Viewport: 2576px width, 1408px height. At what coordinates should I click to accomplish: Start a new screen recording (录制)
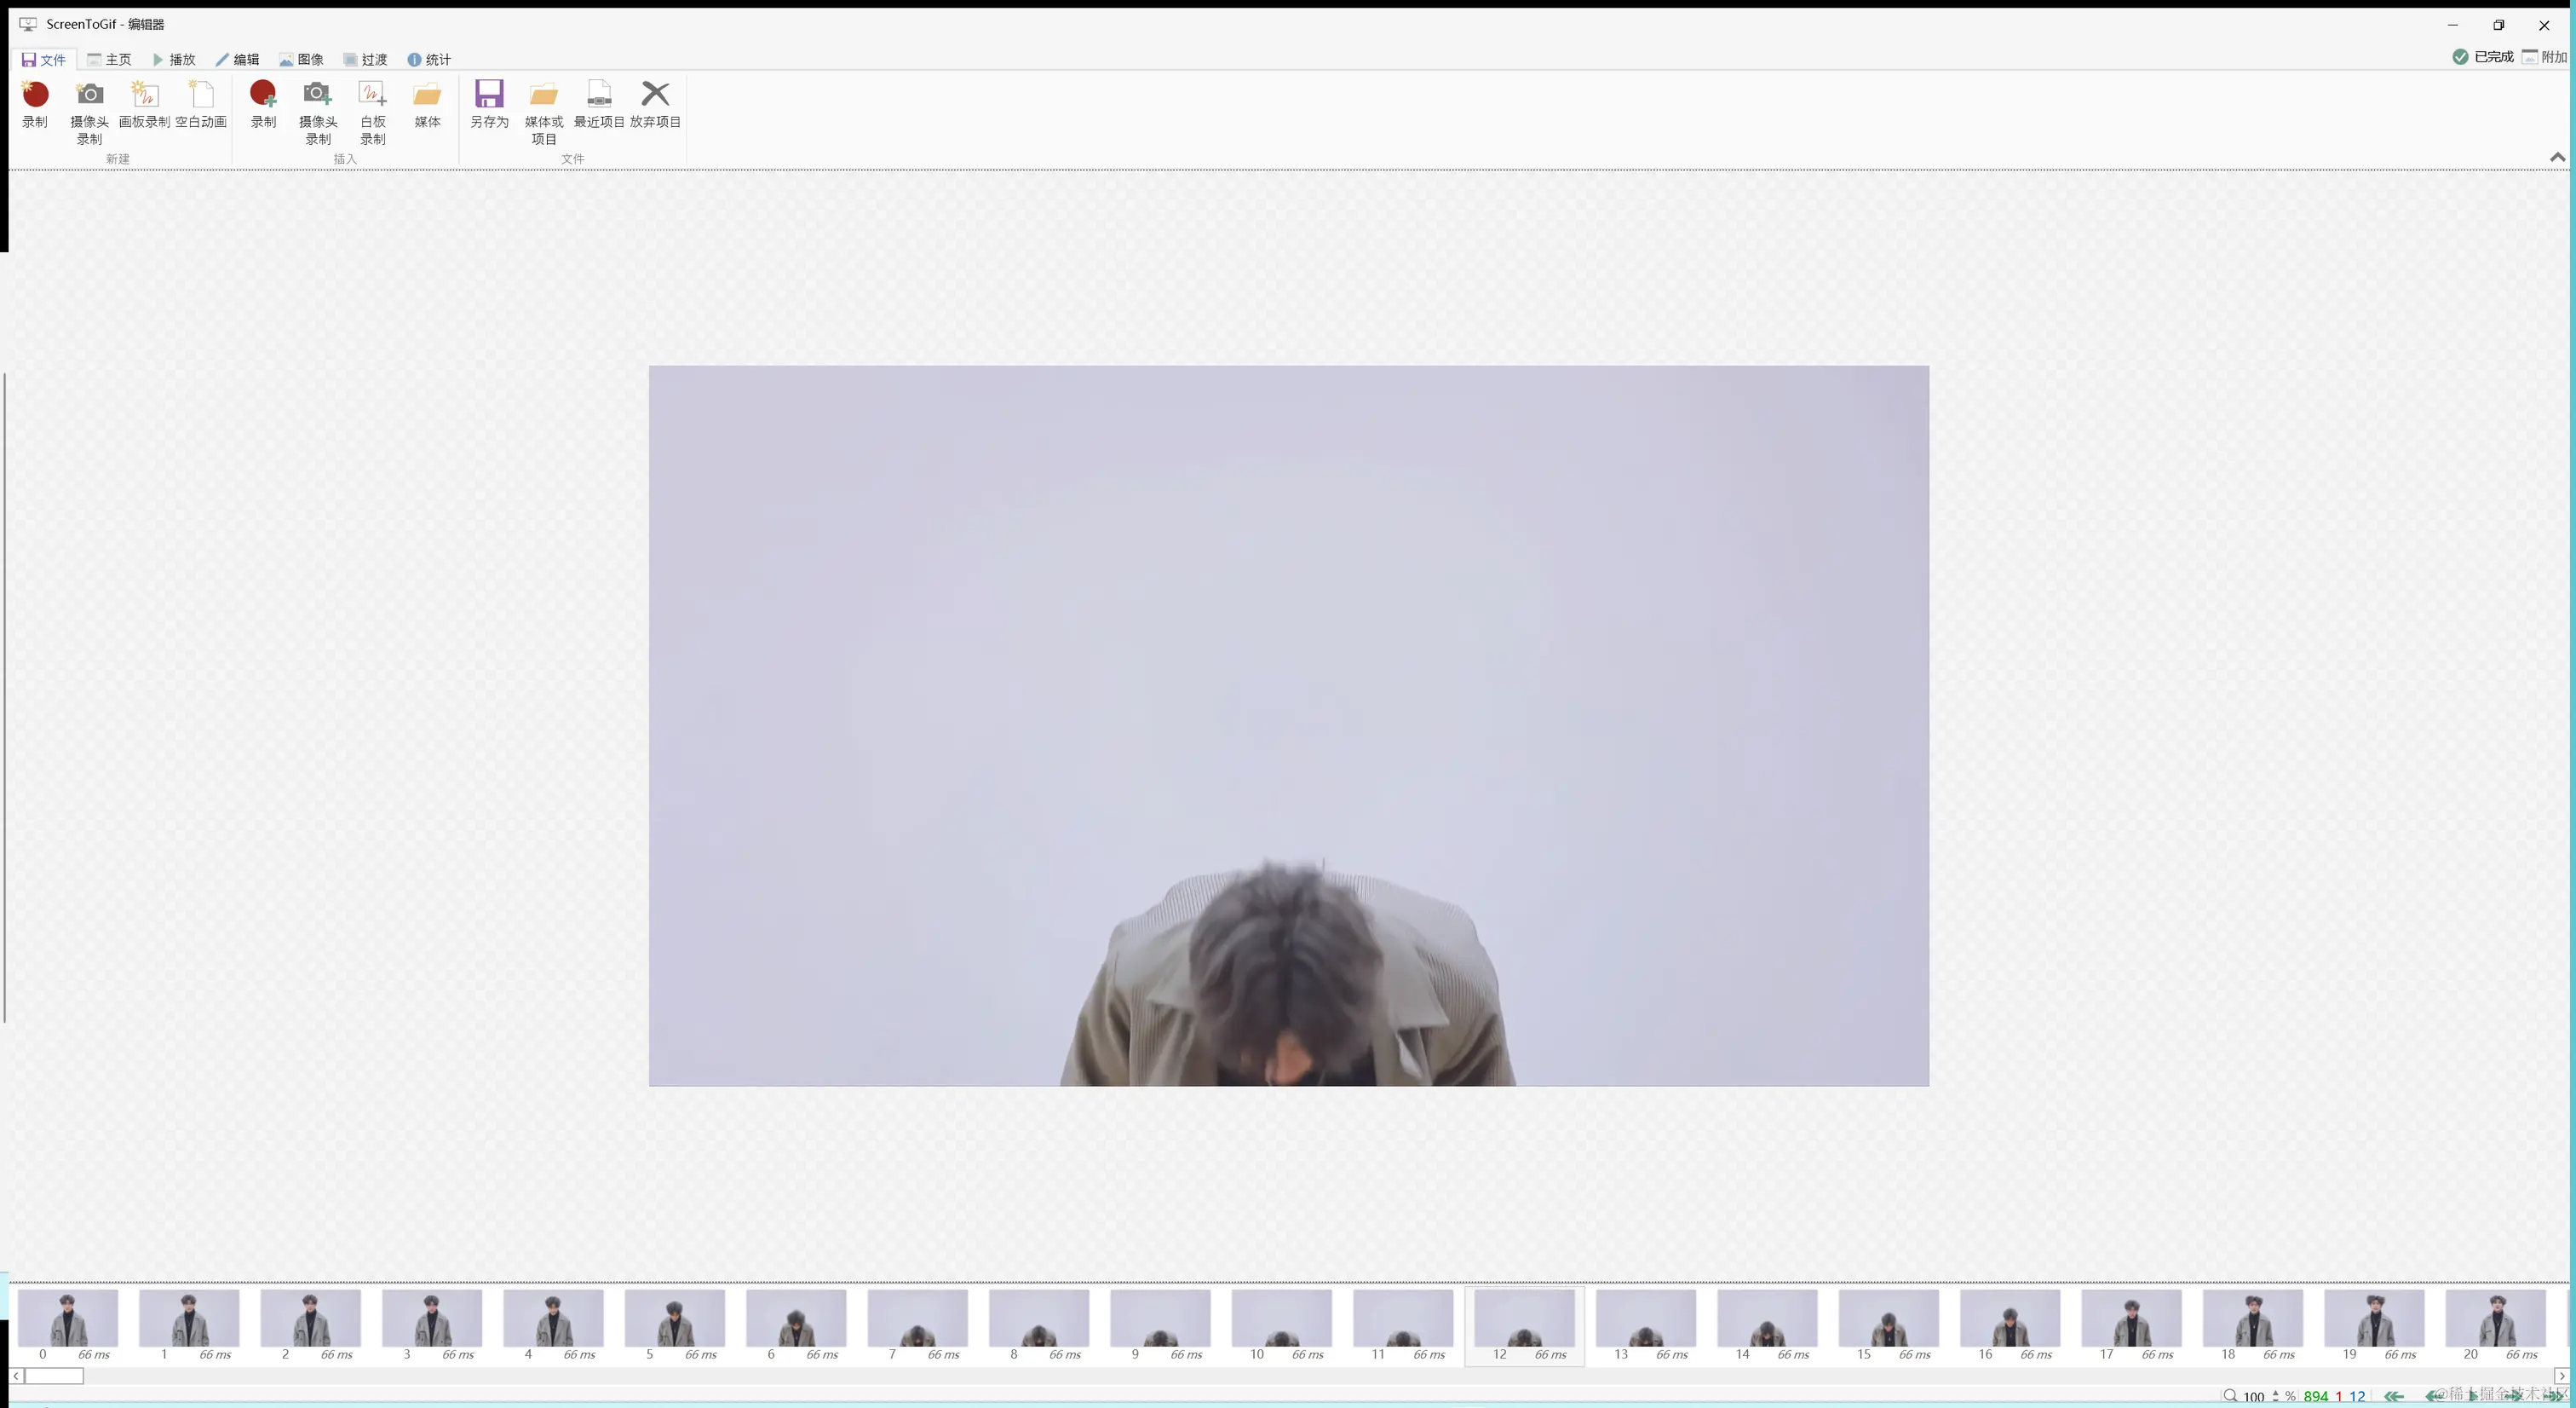click(x=34, y=108)
